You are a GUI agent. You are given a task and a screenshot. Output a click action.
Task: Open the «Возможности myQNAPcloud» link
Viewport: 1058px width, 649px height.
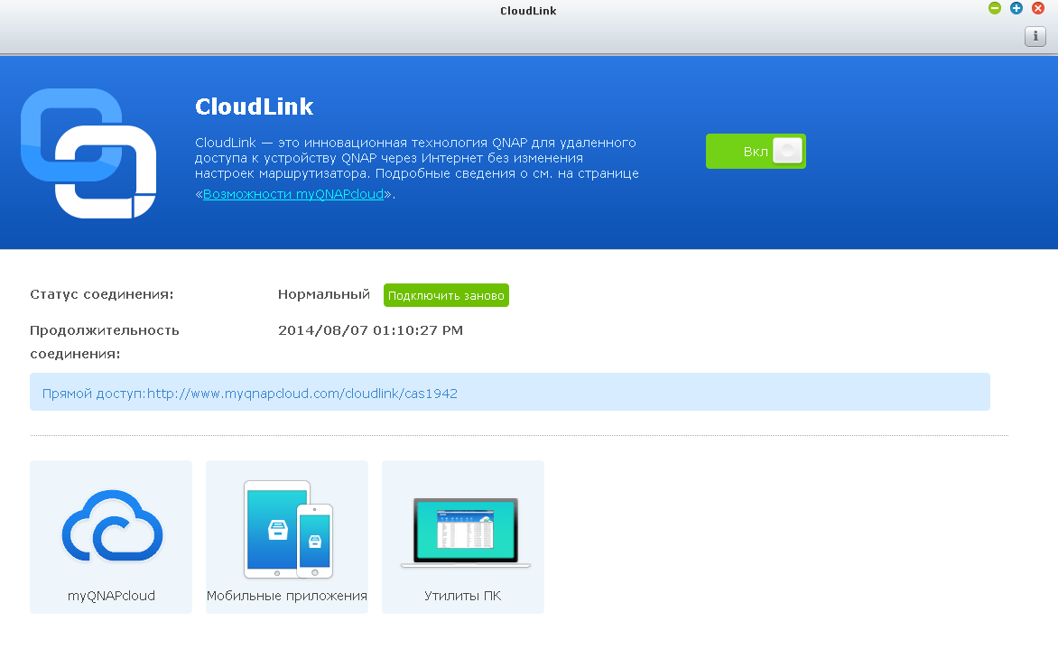click(292, 194)
